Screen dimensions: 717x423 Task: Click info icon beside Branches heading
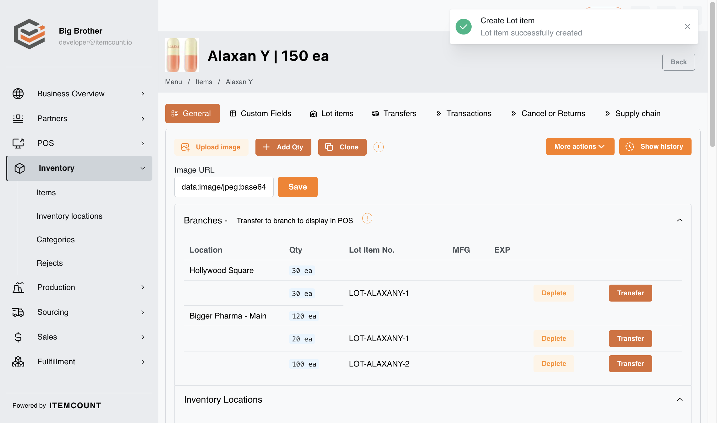click(x=367, y=218)
